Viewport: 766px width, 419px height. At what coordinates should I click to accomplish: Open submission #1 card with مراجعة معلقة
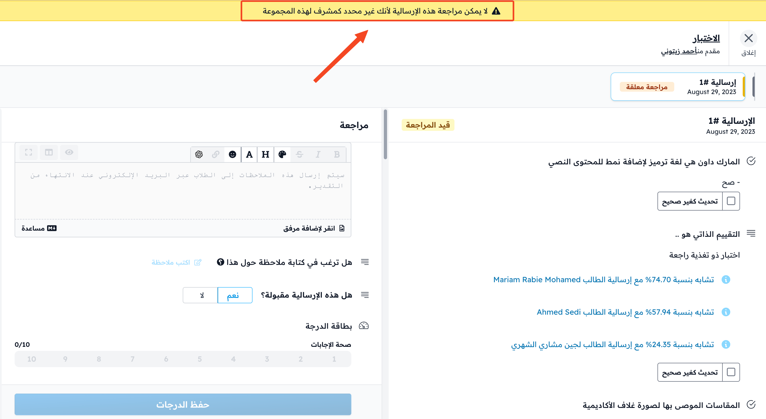678,87
